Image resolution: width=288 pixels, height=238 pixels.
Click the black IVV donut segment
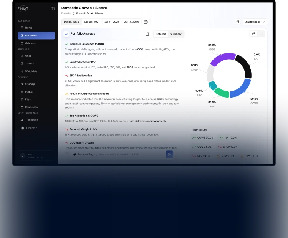245,66
